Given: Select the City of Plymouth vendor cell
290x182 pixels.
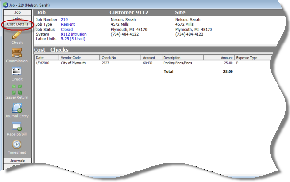Looking at the screenshot, I should (x=73, y=63).
